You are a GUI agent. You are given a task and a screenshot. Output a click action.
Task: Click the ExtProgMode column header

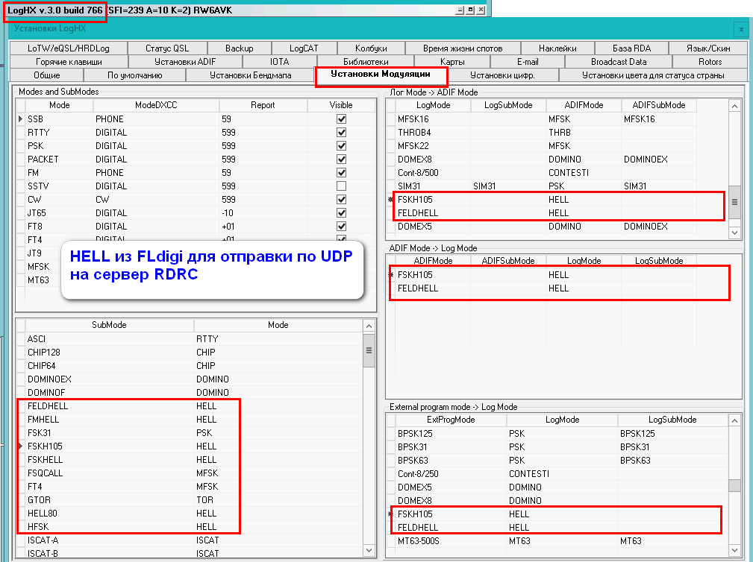click(x=446, y=420)
